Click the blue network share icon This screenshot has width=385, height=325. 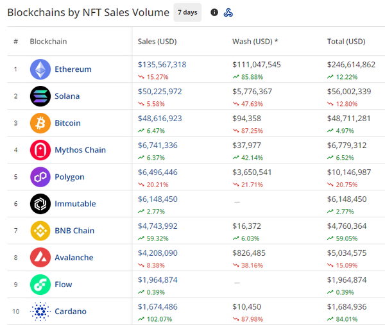(x=228, y=12)
